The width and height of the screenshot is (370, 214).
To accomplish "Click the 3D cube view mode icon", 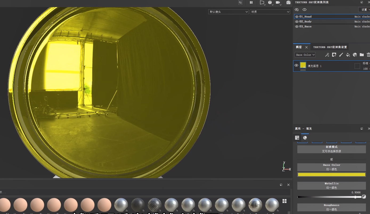I will (270, 2).
